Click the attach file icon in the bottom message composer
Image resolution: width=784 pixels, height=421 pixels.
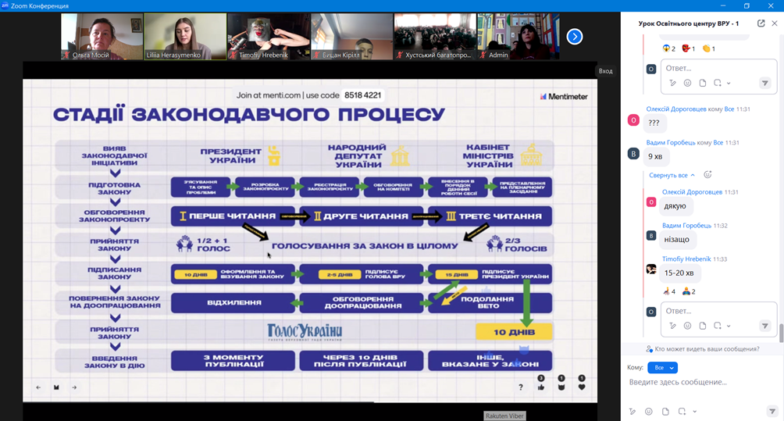click(x=665, y=412)
